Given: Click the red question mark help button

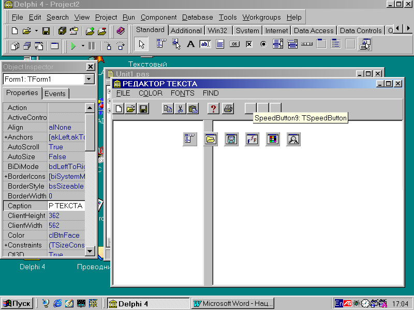Looking at the screenshot, I should click(x=213, y=109).
